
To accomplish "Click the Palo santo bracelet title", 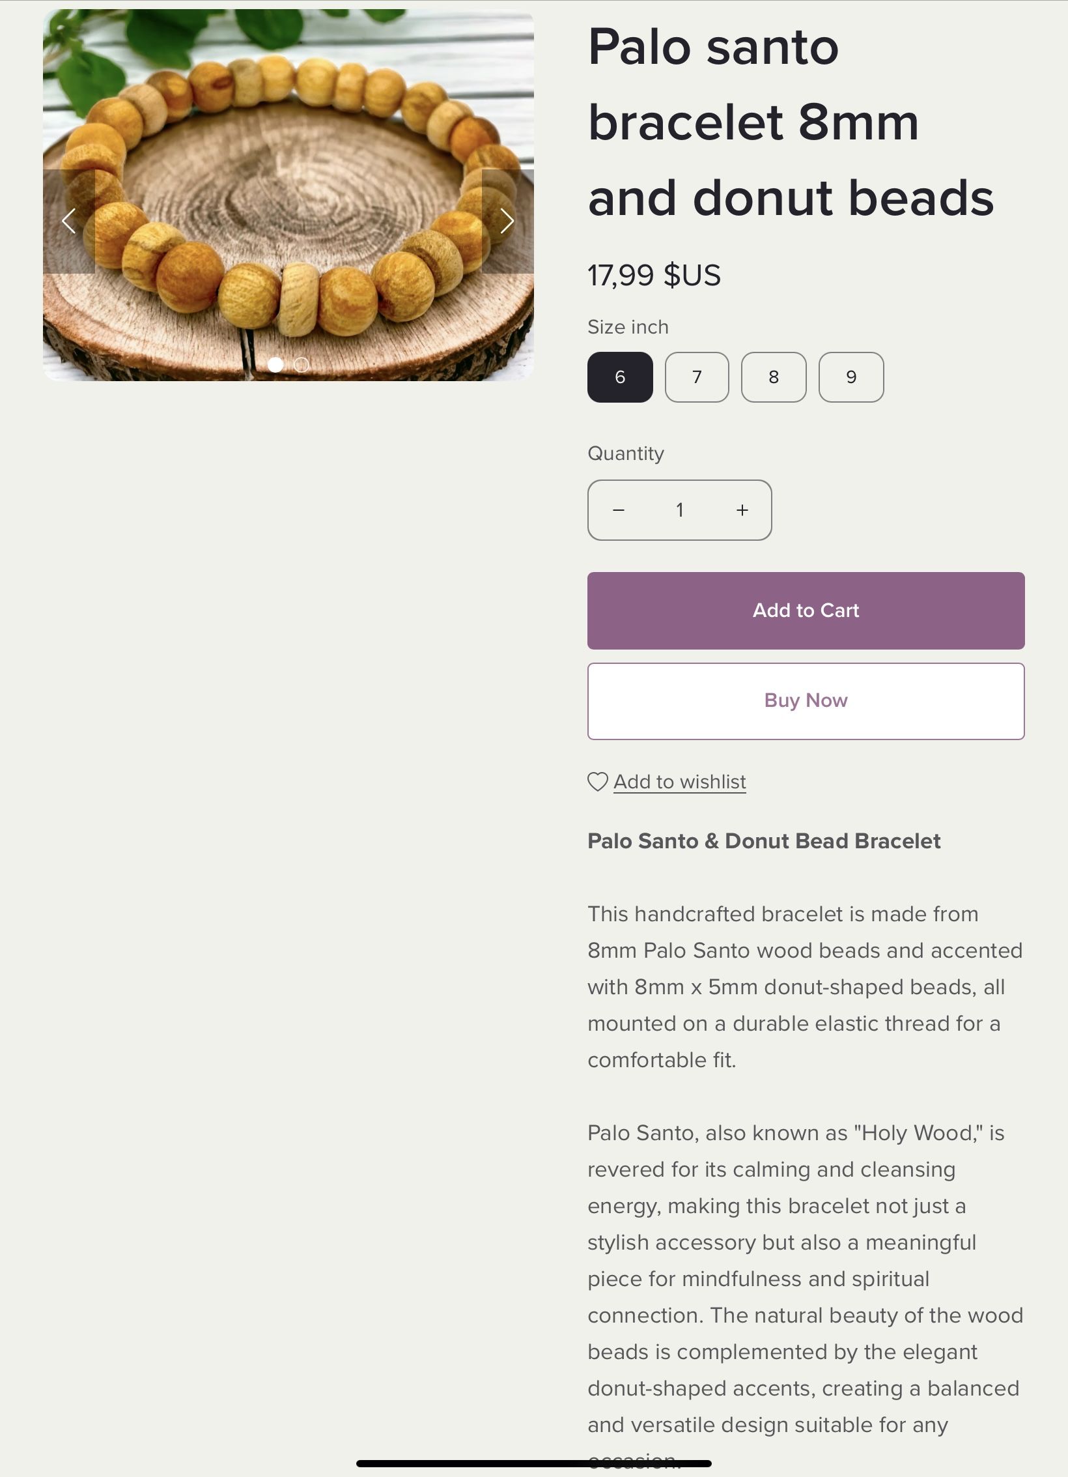I will [x=791, y=122].
